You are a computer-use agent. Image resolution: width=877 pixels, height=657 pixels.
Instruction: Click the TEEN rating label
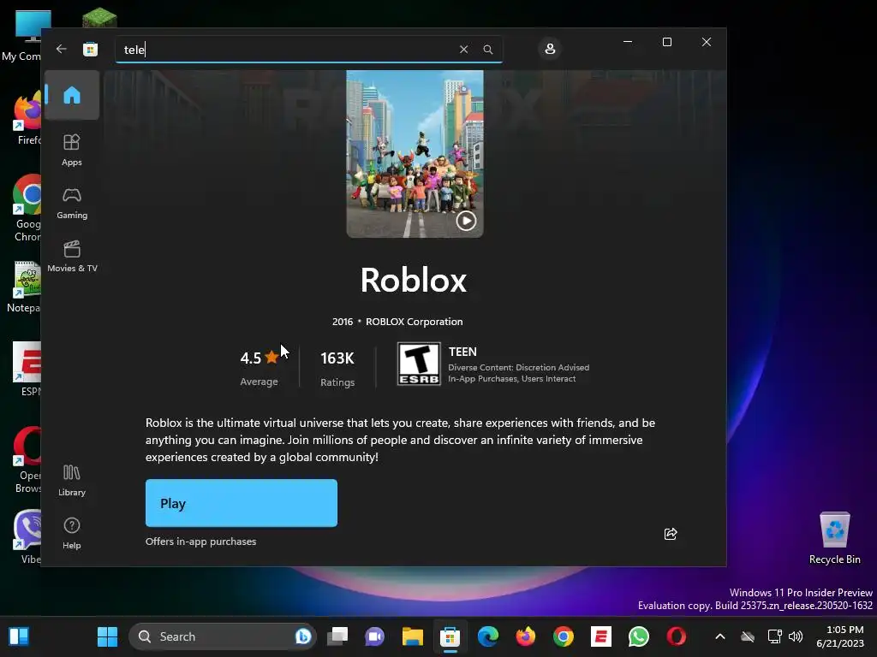462,352
